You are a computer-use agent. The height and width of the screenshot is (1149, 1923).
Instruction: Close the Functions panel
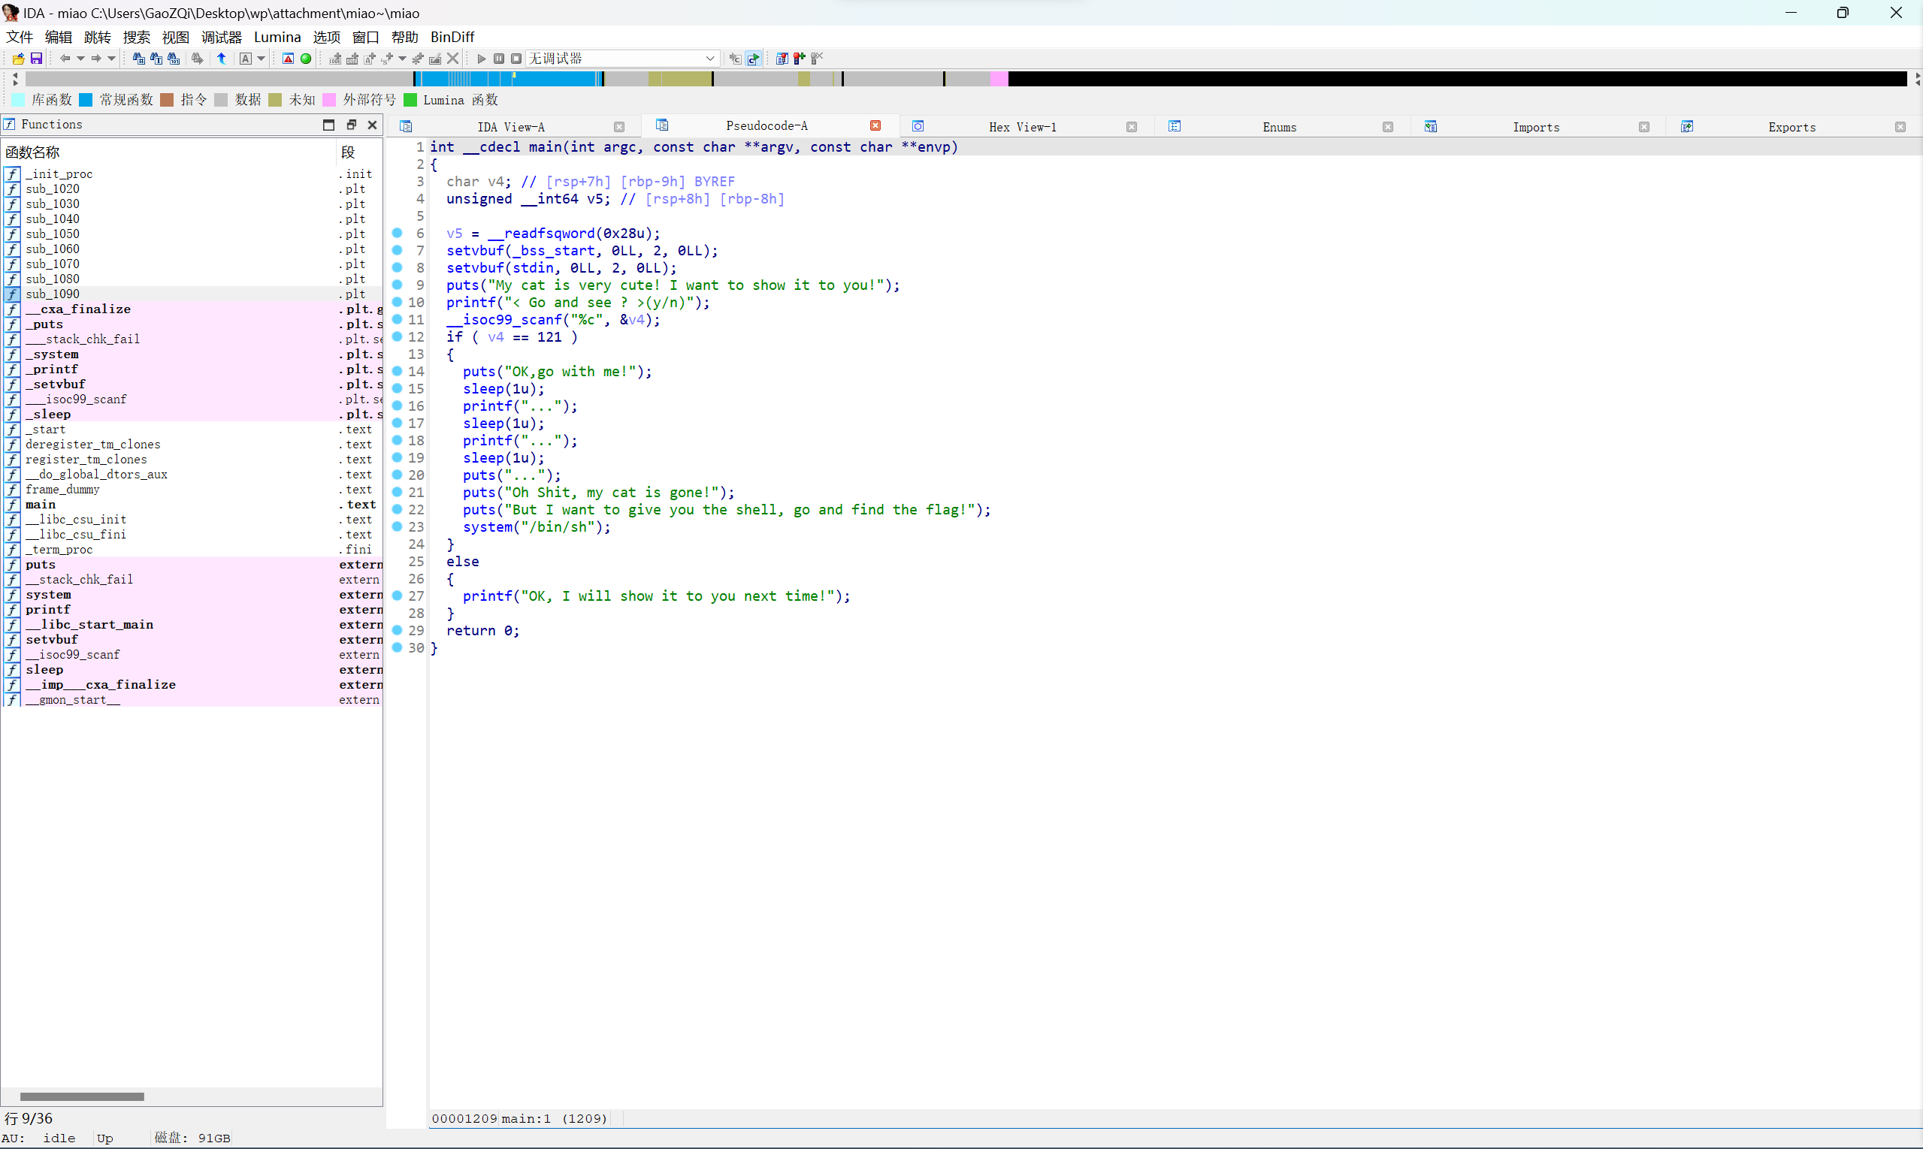[x=373, y=125]
